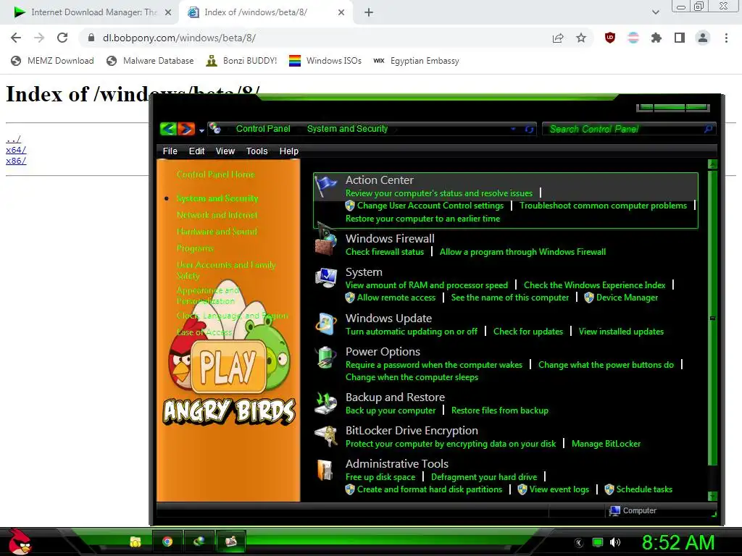The height and width of the screenshot is (556, 742).
Task: Click Check firewall status link
Action: [385, 252]
